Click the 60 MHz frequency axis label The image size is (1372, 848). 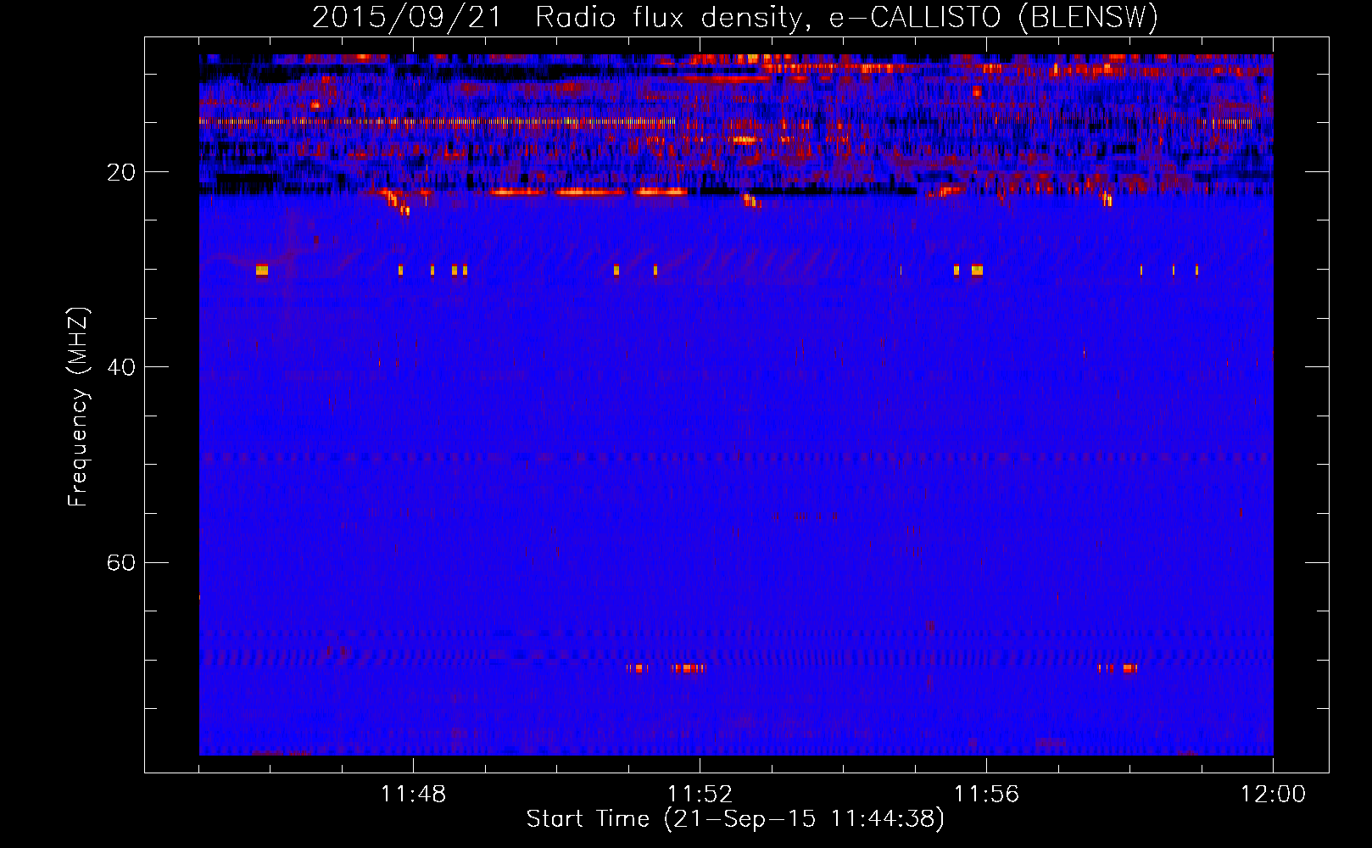(120, 562)
